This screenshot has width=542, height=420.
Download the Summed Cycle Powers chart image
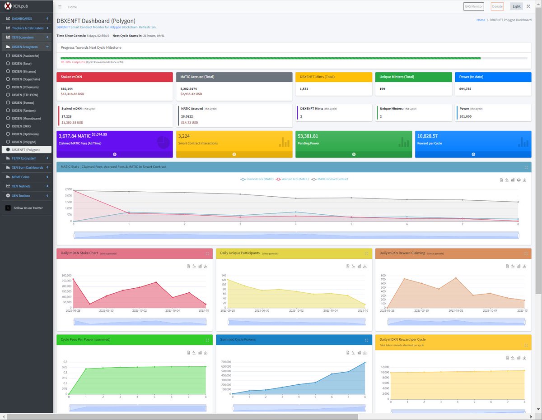click(x=365, y=353)
